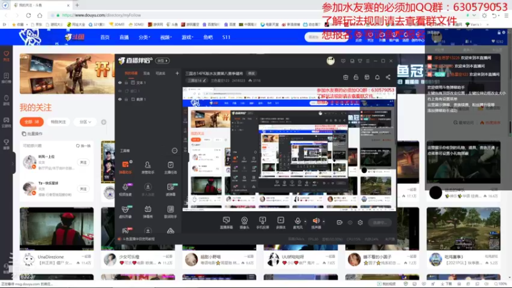Viewport: 512px width, 288px height.
Task: Add follow filter plus circle beside 分区
Action: (x=104, y=122)
